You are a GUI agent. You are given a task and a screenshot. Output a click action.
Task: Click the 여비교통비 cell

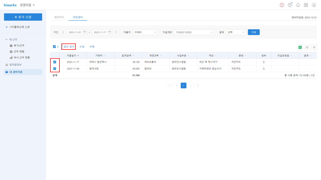tap(155, 62)
